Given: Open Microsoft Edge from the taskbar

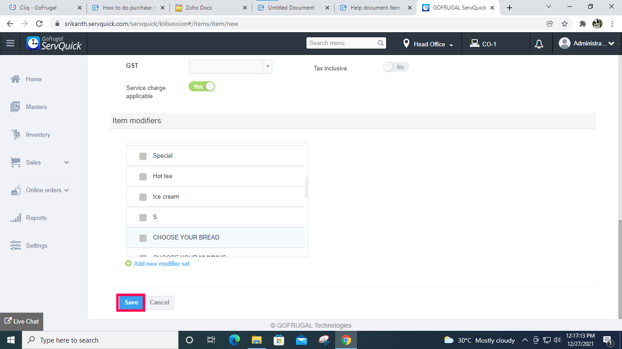Looking at the screenshot, I should point(235,340).
